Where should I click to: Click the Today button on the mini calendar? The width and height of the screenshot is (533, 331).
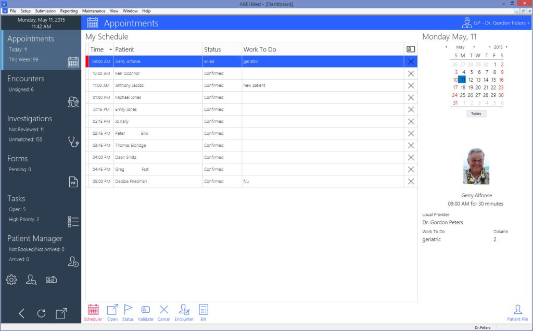tap(476, 113)
